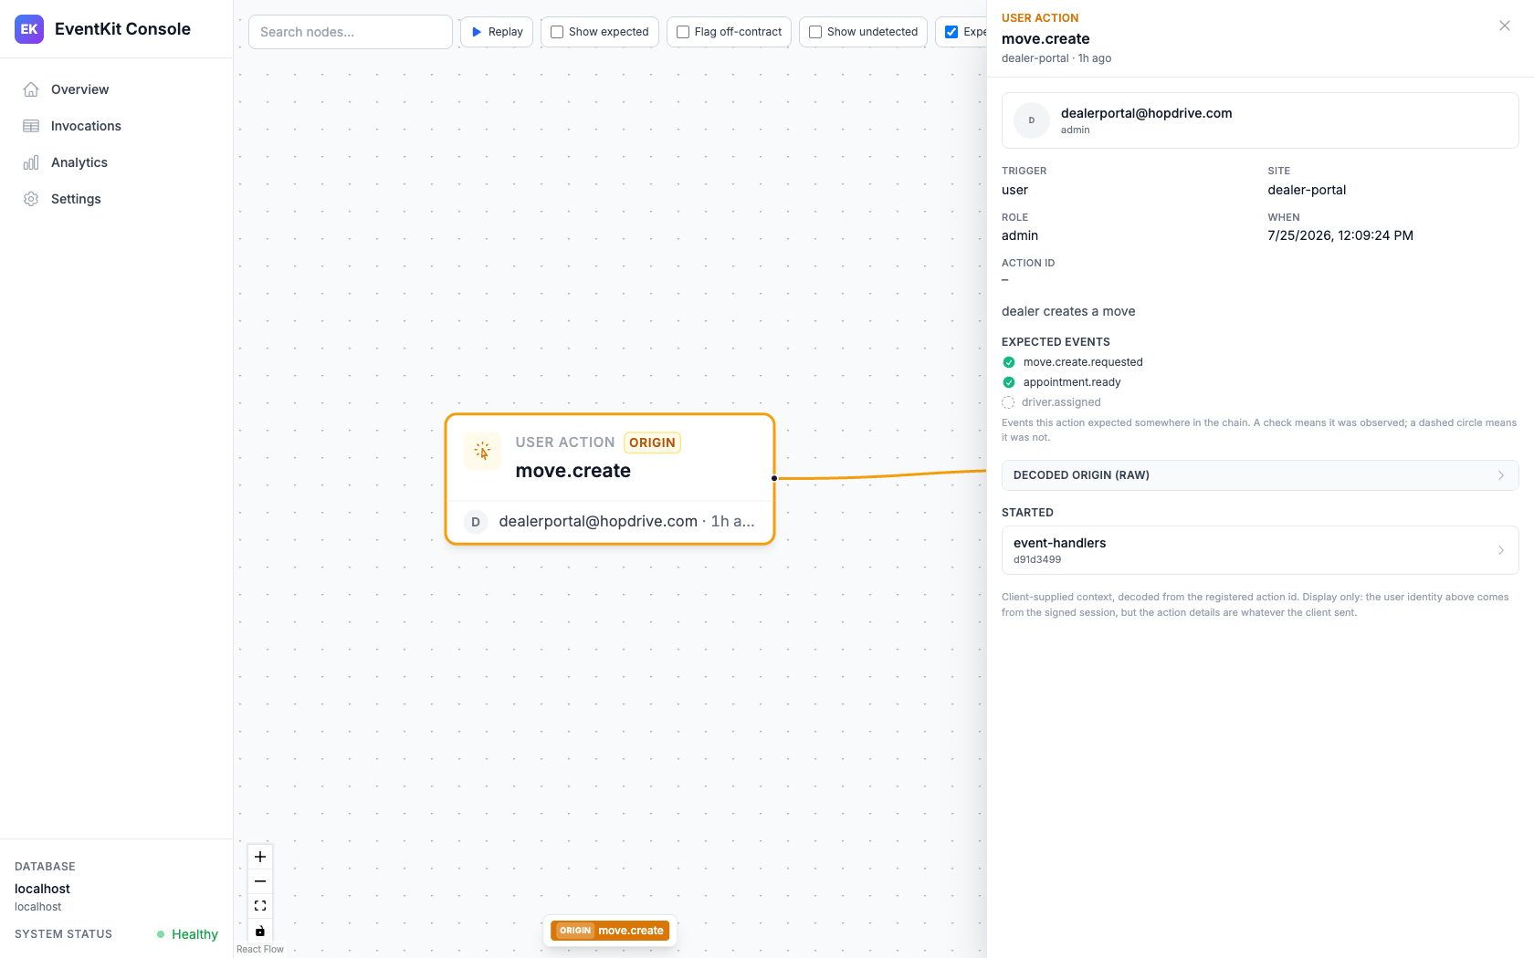Click the Replay button
The height and width of the screenshot is (958, 1534).
coord(497,32)
